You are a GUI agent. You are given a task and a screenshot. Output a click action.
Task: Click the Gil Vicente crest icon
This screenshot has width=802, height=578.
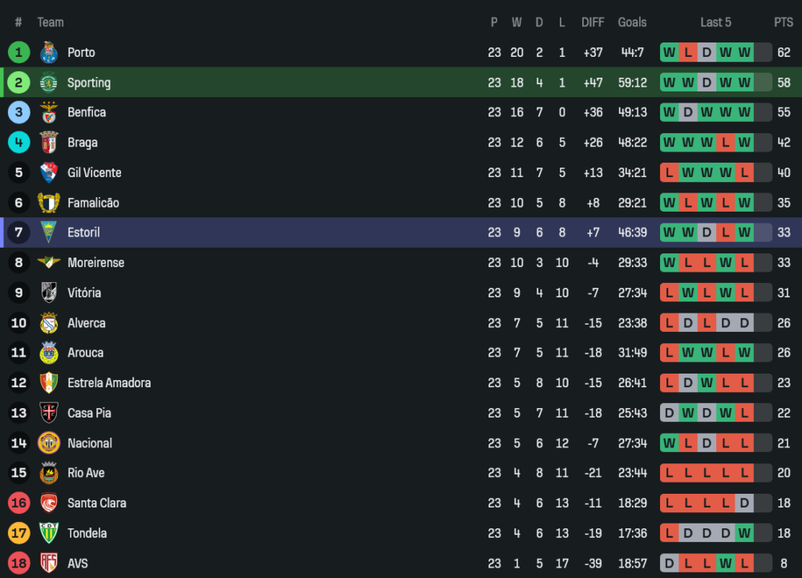click(49, 172)
